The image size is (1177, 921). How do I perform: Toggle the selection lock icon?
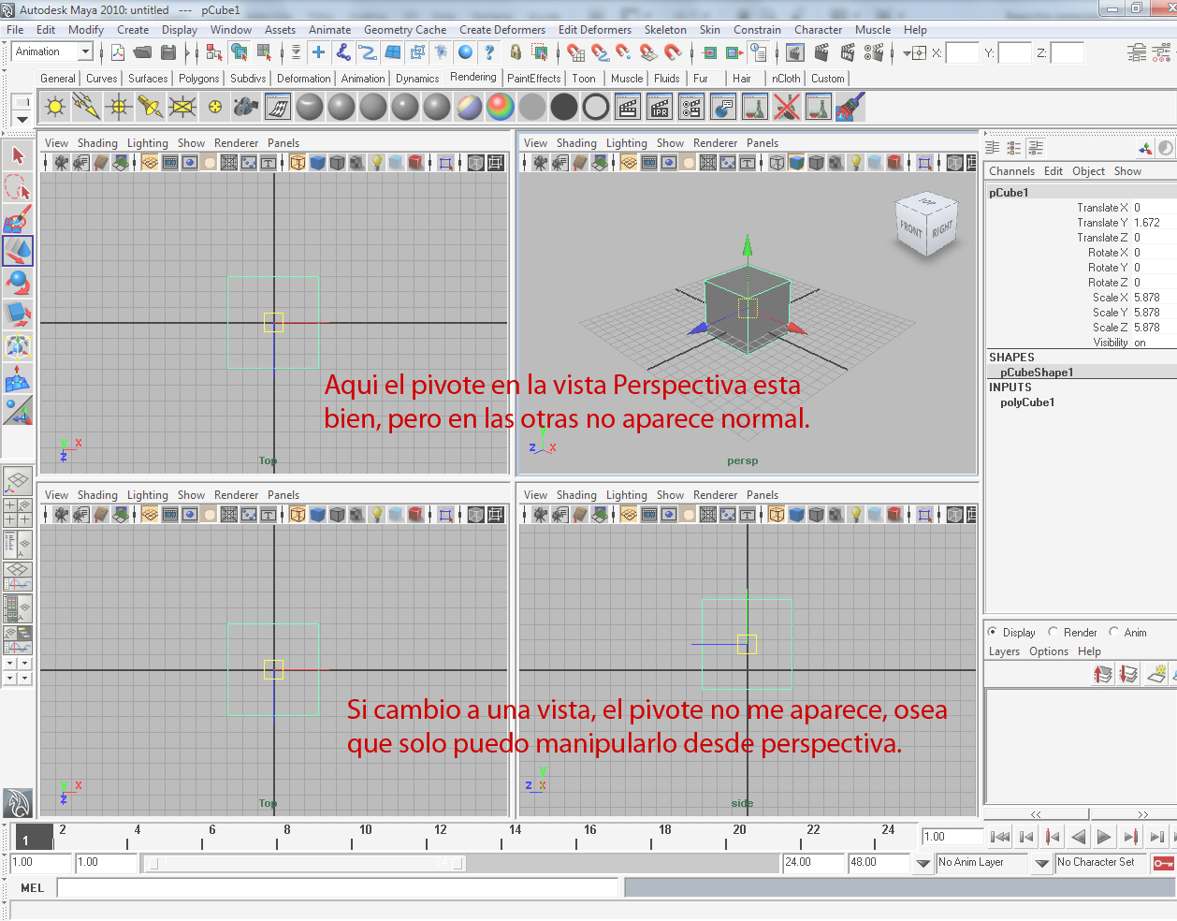(516, 52)
